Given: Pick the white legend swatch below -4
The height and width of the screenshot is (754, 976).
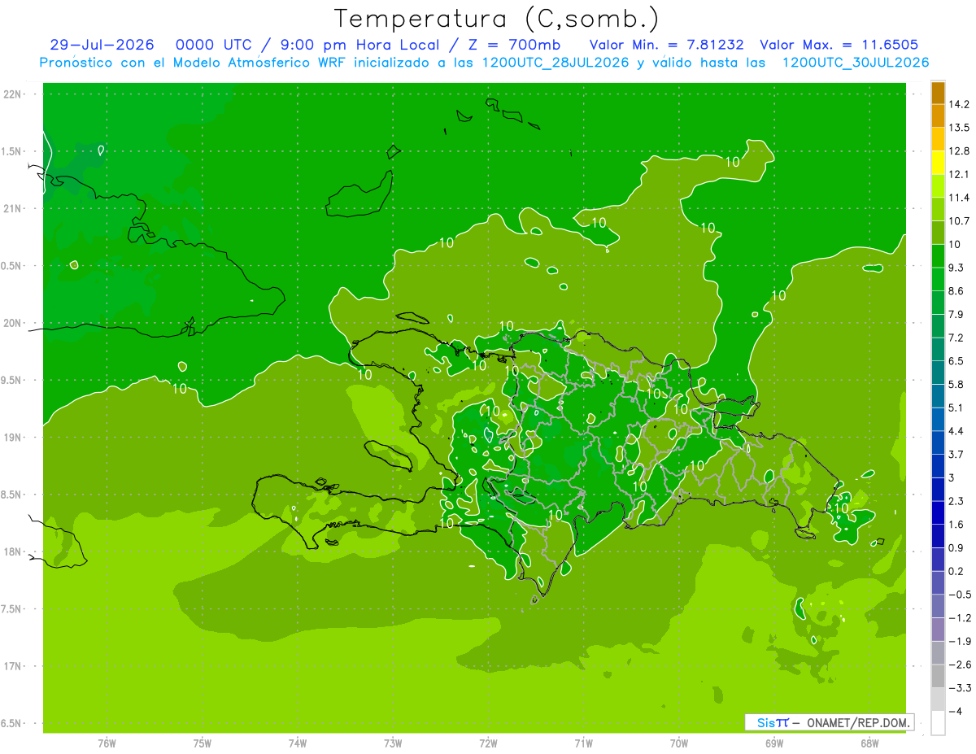Looking at the screenshot, I should click(x=938, y=722).
